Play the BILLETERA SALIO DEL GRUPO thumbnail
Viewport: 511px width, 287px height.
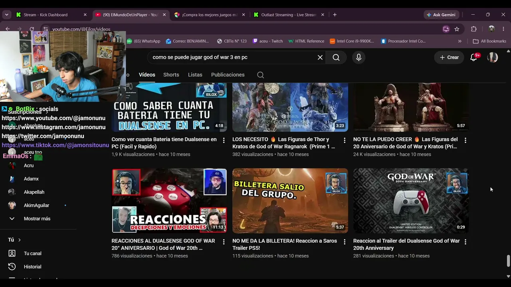pyautogui.click(x=290, y=201)
